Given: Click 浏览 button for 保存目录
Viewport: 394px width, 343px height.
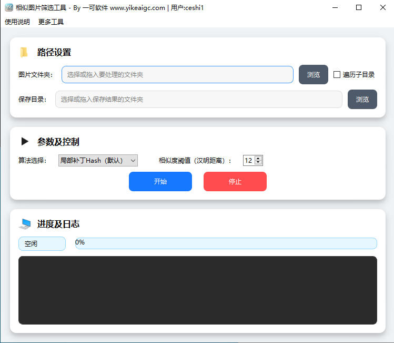Looking at the screenshot, I should point(362,100).
